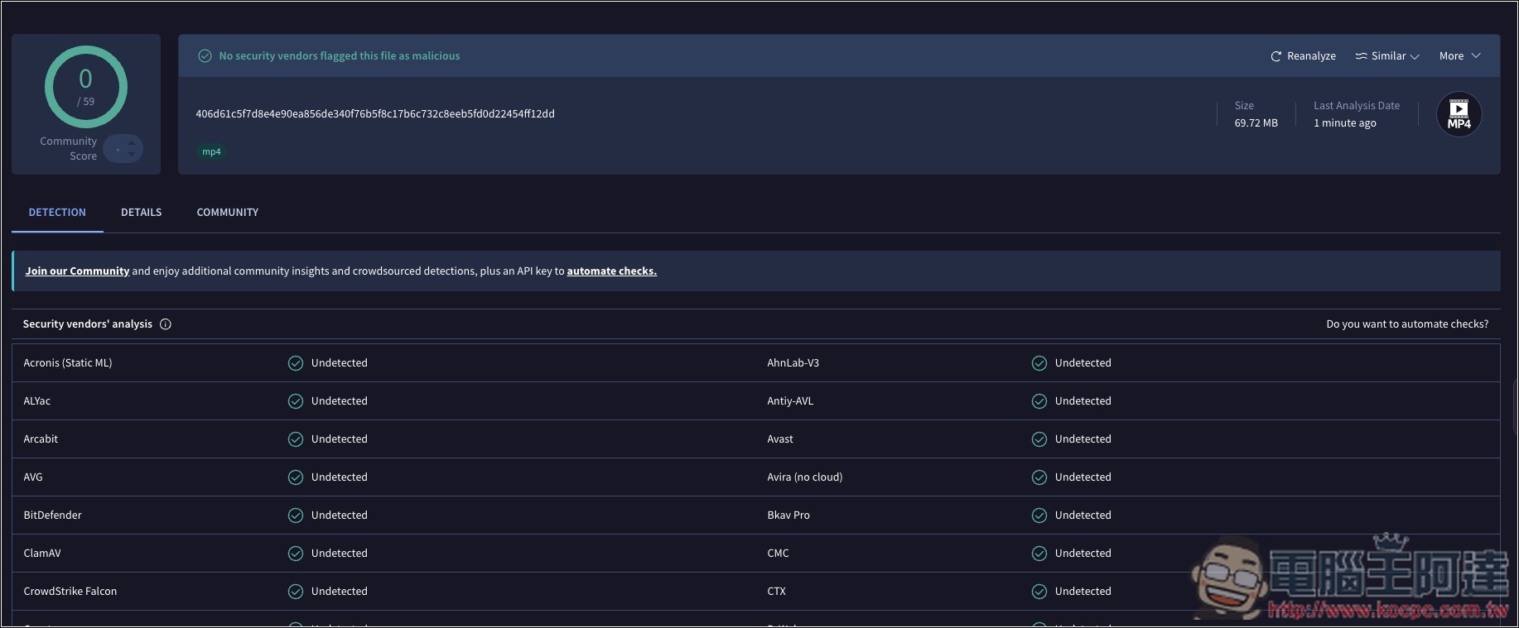Click the 'Undetected' result text for Acronis (Static ML)
Image resolution: width=1519 pixels, height=628 pixels.
click(340, 363)
